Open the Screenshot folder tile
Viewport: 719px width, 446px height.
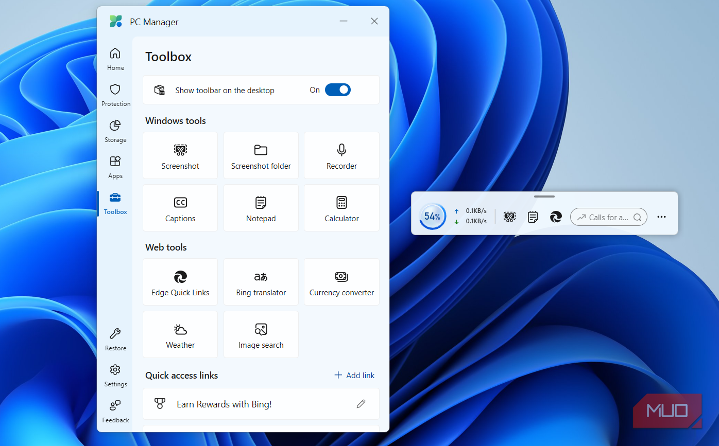click(261, 155)
